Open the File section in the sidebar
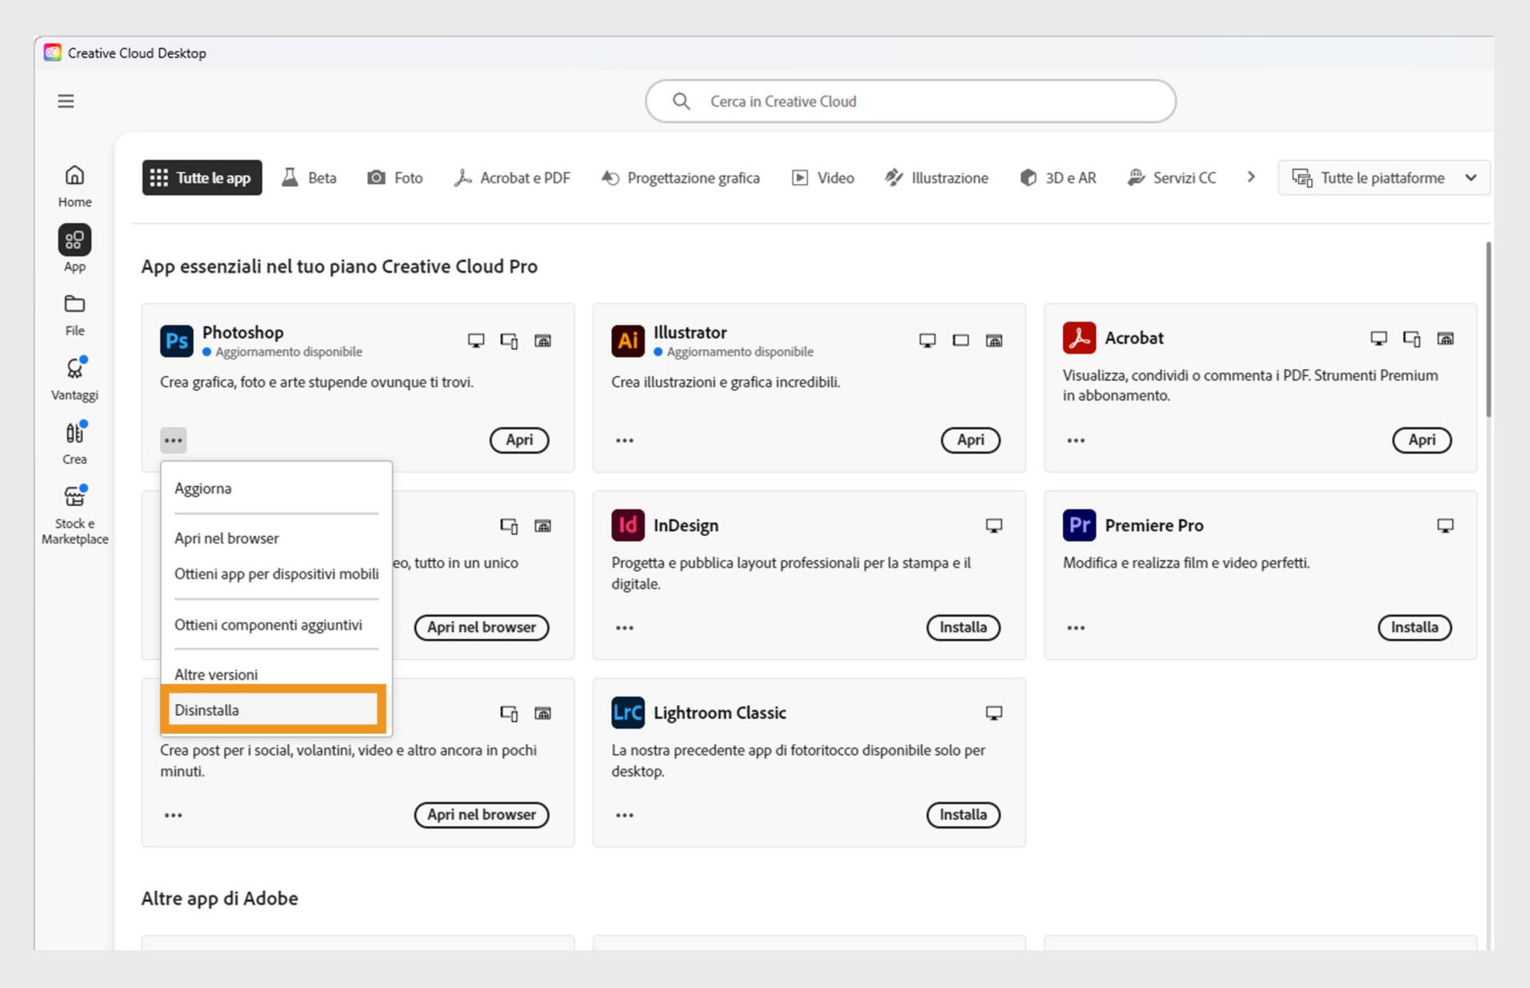The height and width of the screenshot is (988, 1530). tap(73, 312)
